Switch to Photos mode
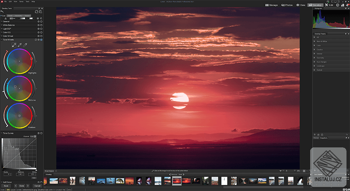Screen dimensions: 350x191 287,5
